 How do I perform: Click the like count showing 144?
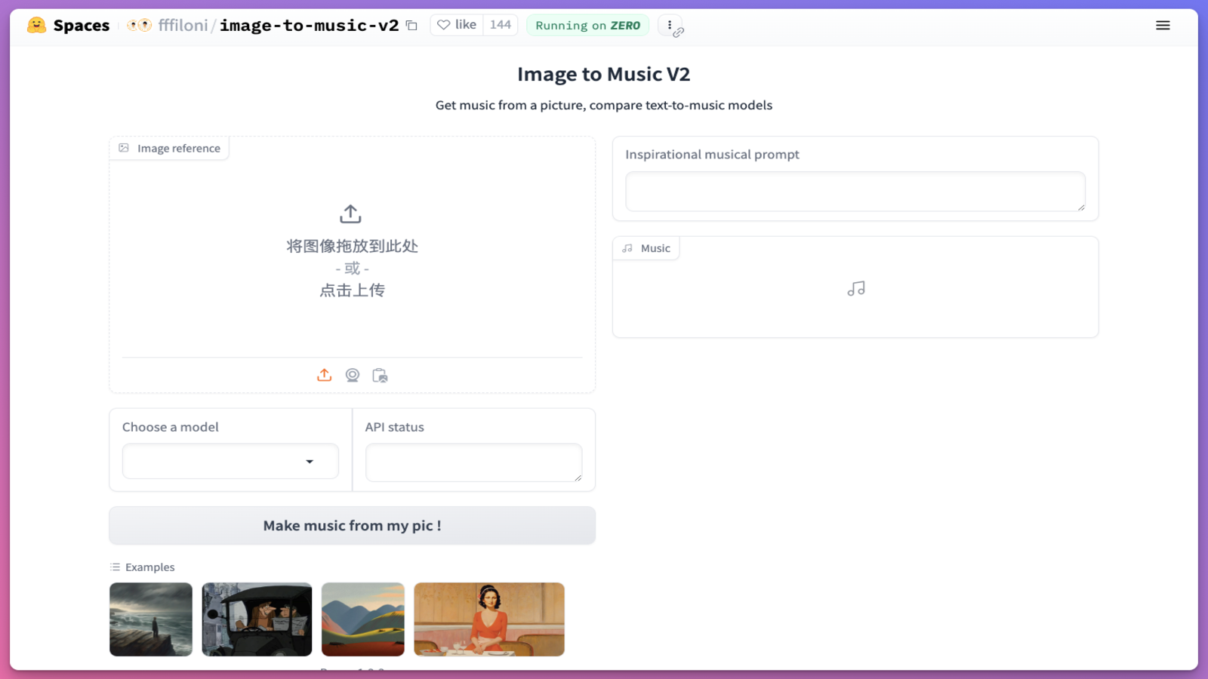[x=500, y=24]
